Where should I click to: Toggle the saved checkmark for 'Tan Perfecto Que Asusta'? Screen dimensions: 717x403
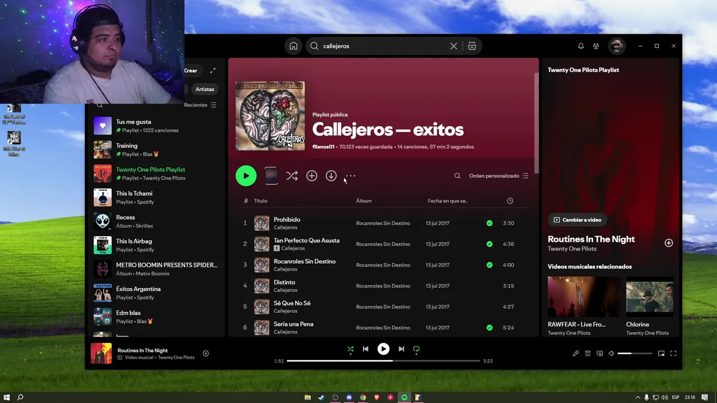(x=490, y=244)
